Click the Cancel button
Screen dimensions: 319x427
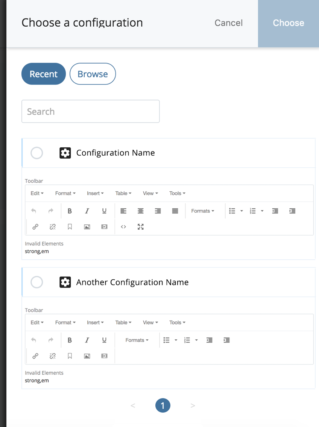[228, 23]
